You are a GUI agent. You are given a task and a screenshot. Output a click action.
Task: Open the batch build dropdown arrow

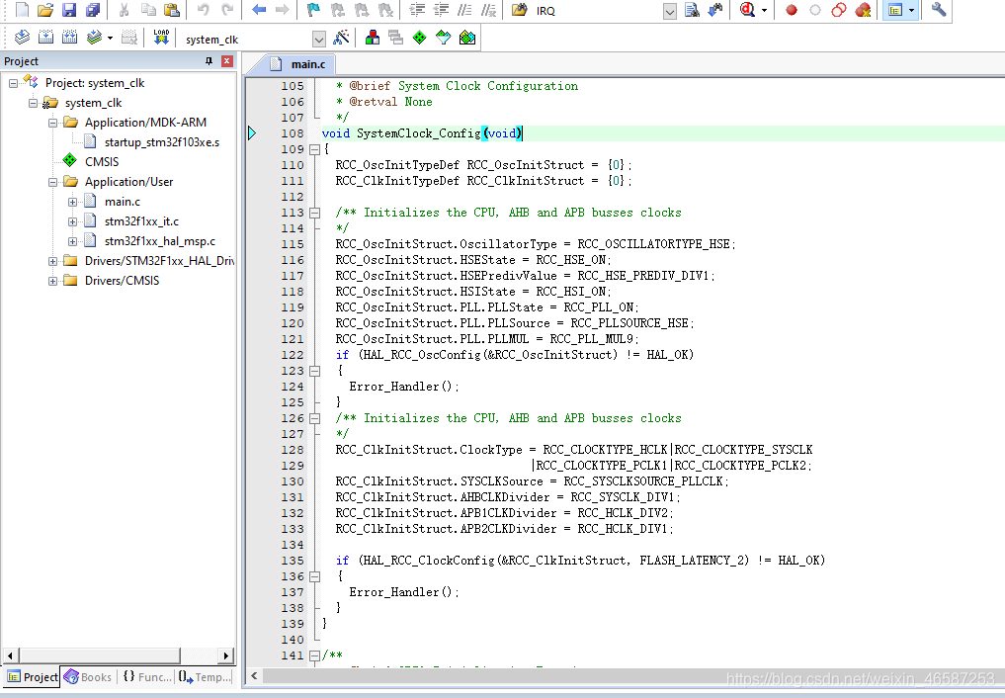pyautogui.click(x=111, y=38)
